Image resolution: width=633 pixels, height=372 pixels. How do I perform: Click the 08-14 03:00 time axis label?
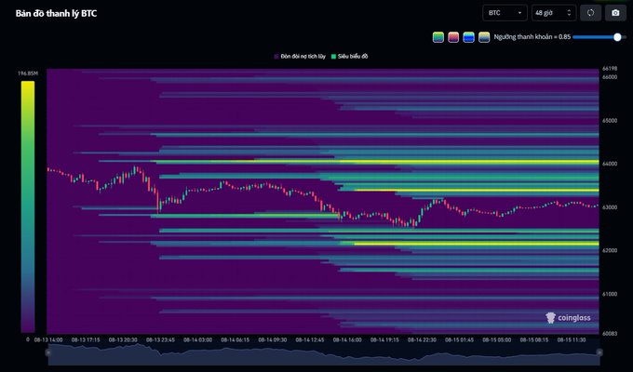(197, 340)
